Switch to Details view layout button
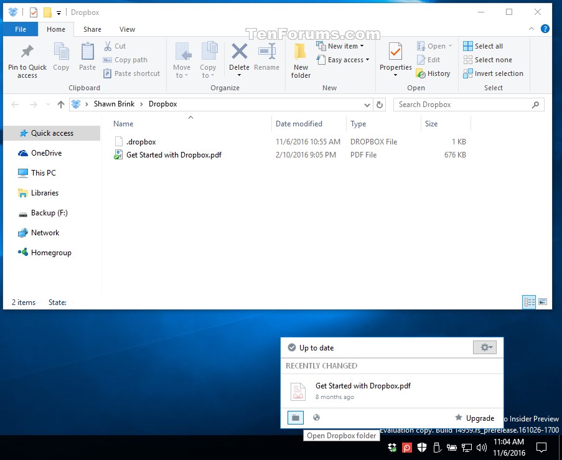Viewport: 562px width, 460px height. (529, 302)
